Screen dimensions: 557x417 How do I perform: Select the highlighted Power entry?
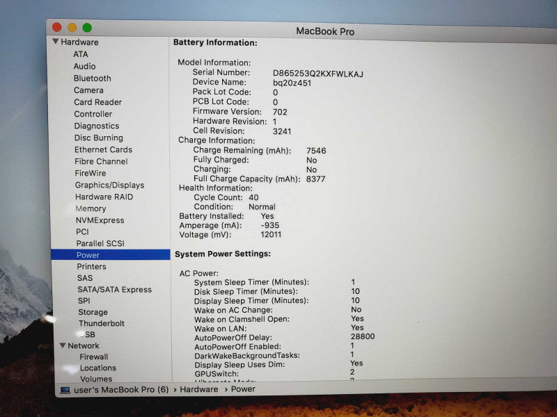click(111, 255)
